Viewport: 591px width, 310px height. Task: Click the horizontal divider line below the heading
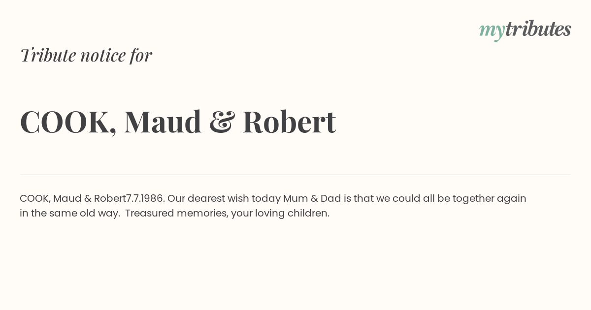click(x=295, y=175)
